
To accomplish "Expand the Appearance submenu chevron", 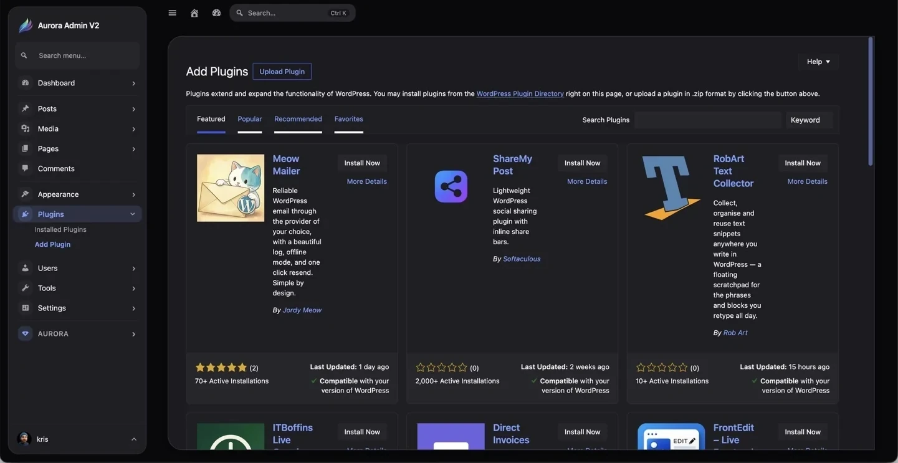I will click(x=133, y=194).
